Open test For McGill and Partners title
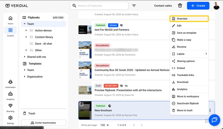 coord(112,30)
